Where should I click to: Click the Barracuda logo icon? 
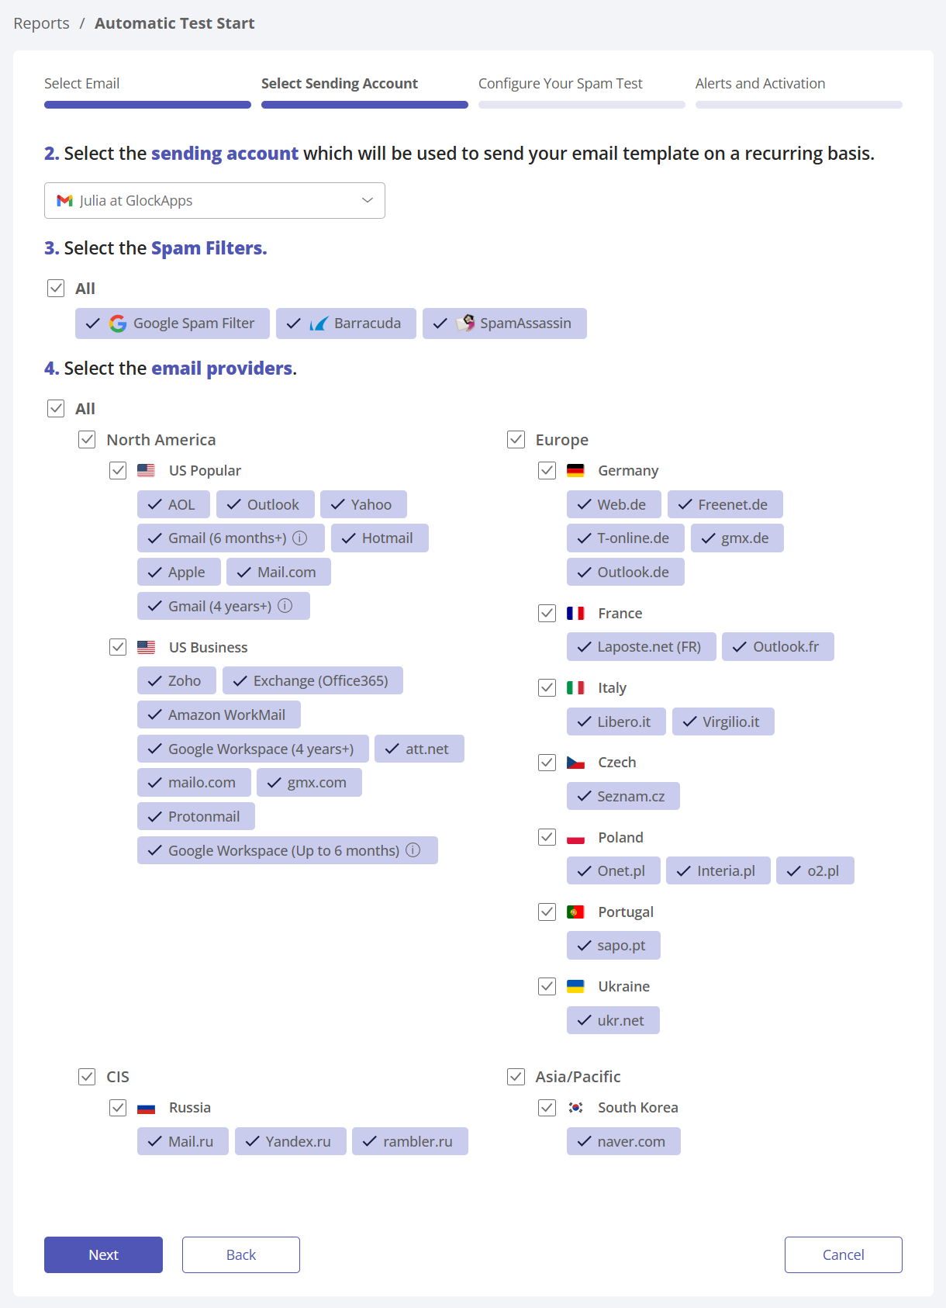tap(319, 324)
